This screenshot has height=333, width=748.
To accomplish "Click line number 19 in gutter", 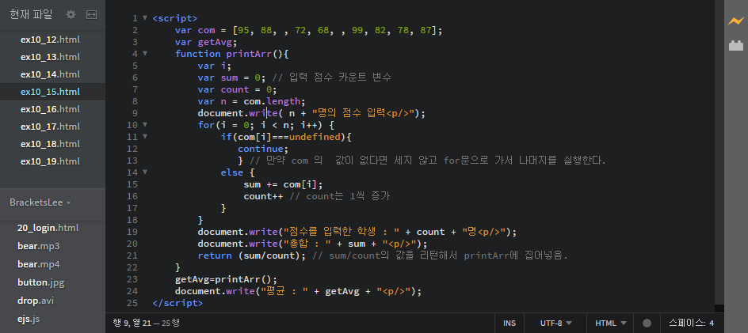I will click(x=132, y=232).
